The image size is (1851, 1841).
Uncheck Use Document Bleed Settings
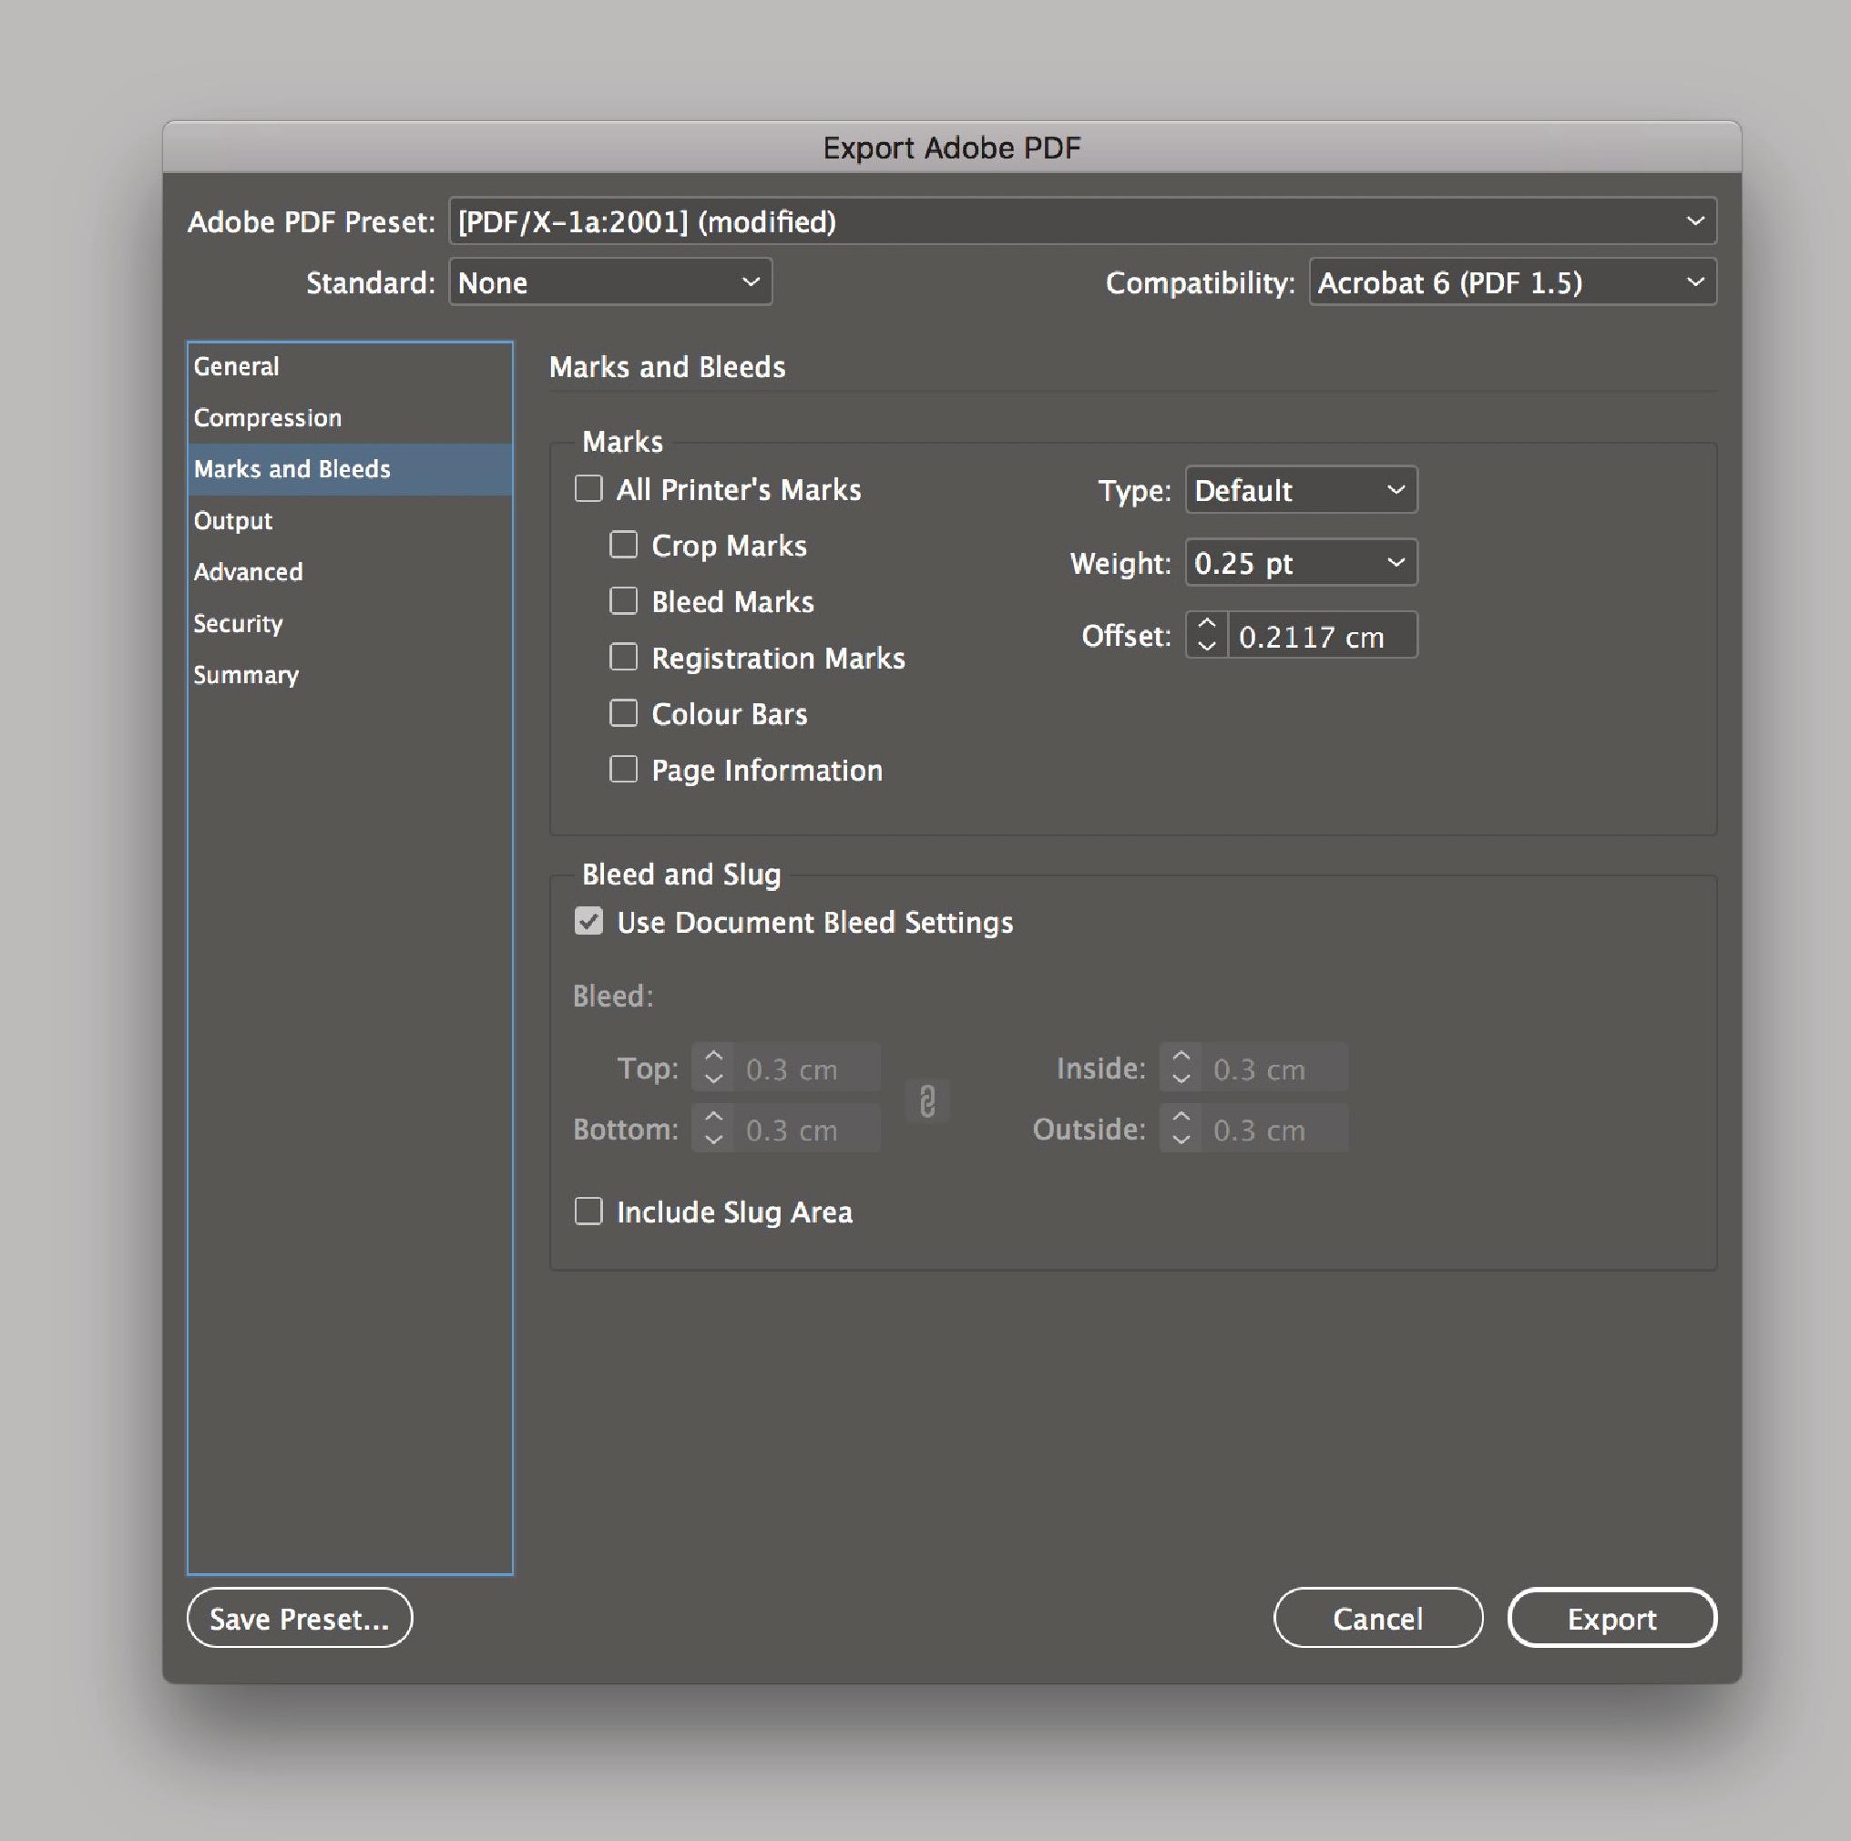point(588,922)
